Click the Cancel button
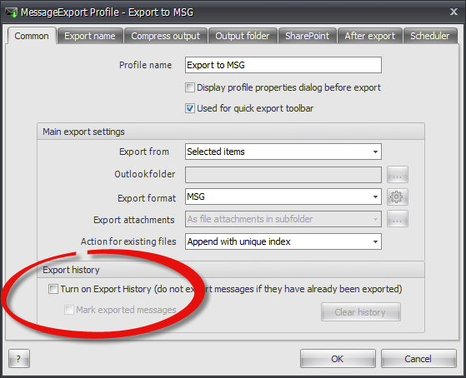This screenshot has width=466, height=378. coord(418,359)
